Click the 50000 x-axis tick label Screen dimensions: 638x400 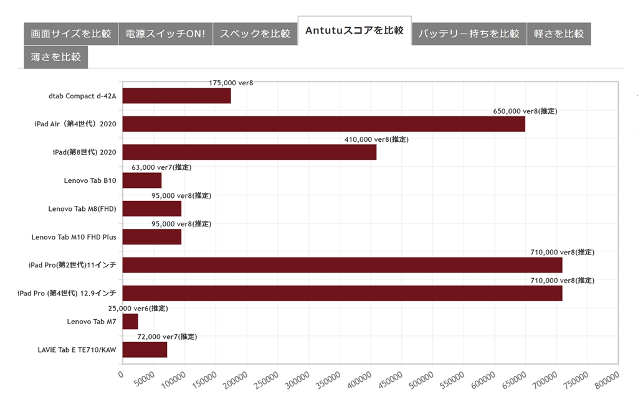(145, 379)
